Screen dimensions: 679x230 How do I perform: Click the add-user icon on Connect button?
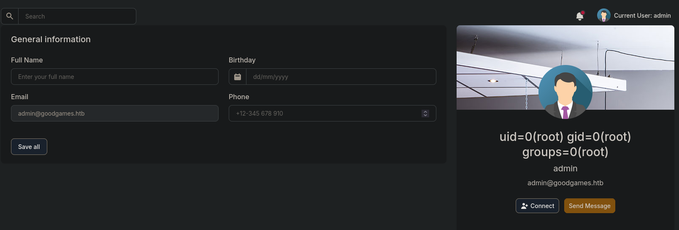click(x=525, y=206)
